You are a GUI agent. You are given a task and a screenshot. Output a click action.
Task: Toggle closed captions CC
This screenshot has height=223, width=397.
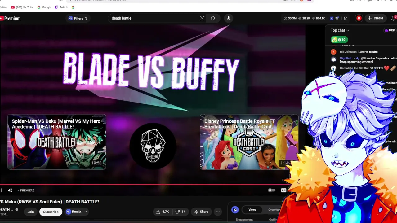point(283,190)
